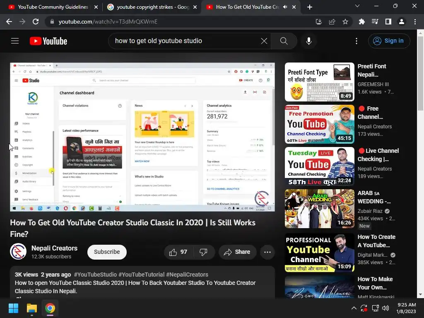This screenshot has width=424, height=318.
Task: Go back to previous page
Action: pos(9,22)
